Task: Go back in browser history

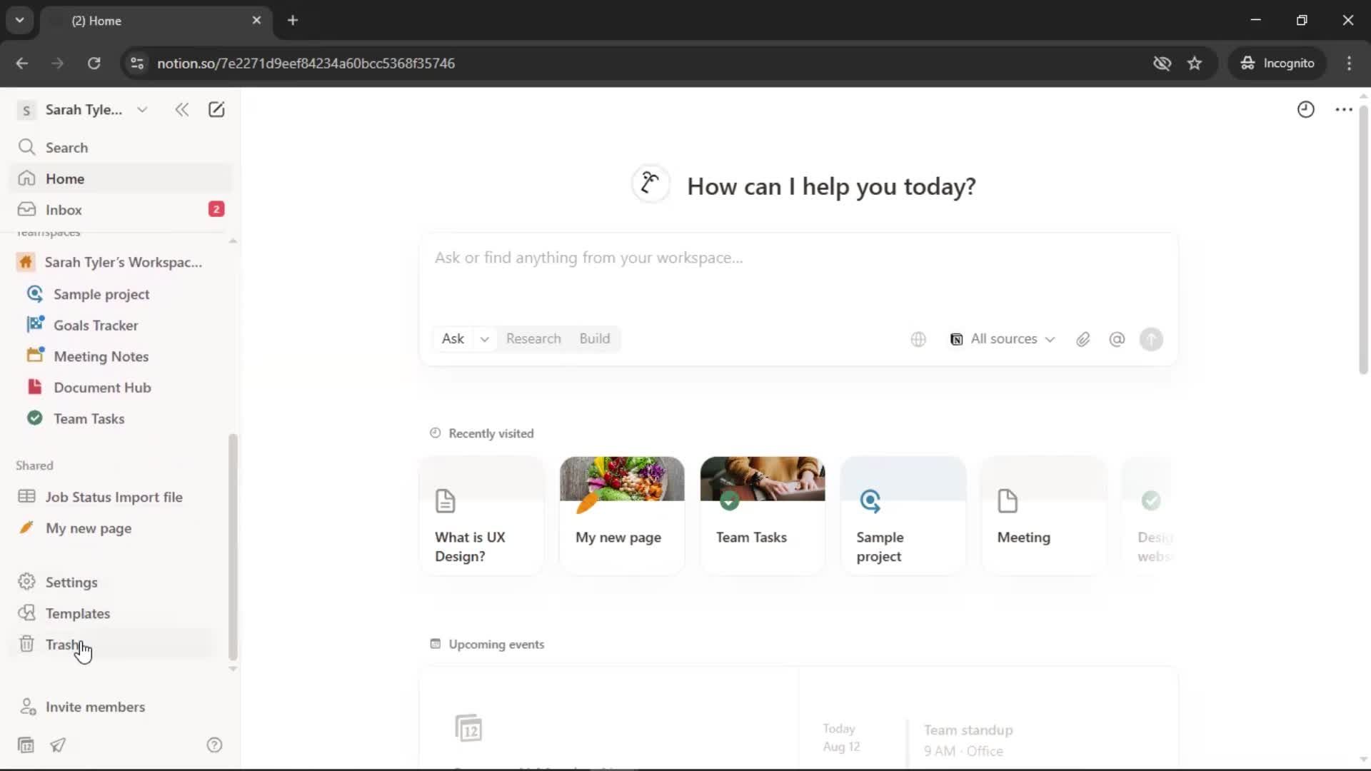Action: (22, 63)
